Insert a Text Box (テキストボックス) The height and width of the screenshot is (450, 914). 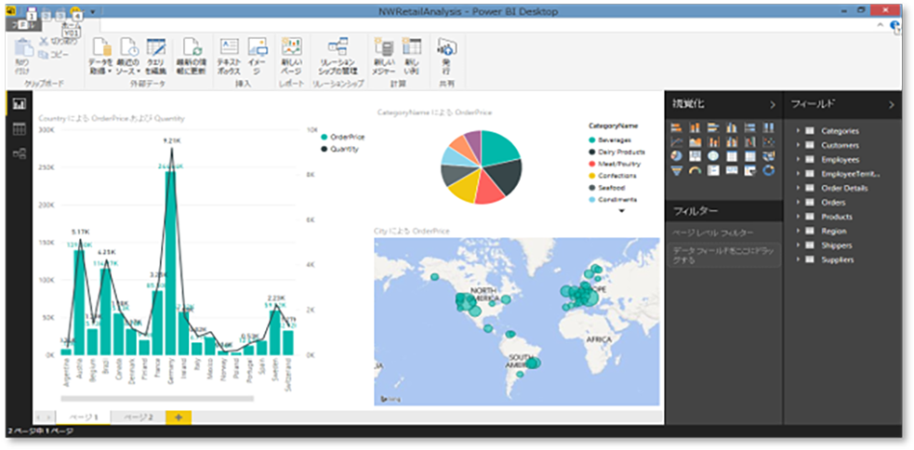229,57
